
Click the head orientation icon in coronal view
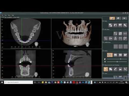[36, 74]
